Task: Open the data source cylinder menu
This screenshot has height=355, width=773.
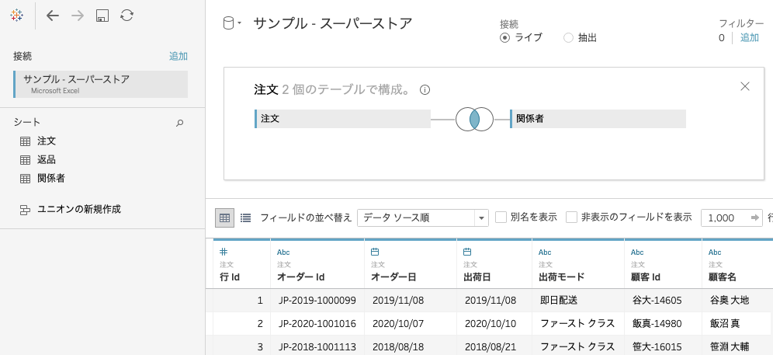Action: pos(232,23)
